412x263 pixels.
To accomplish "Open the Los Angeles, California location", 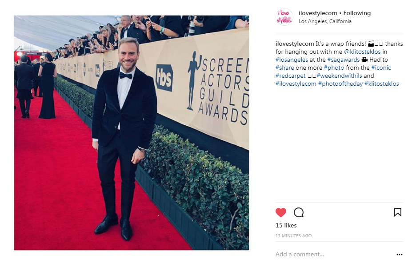I will point(325,21).
